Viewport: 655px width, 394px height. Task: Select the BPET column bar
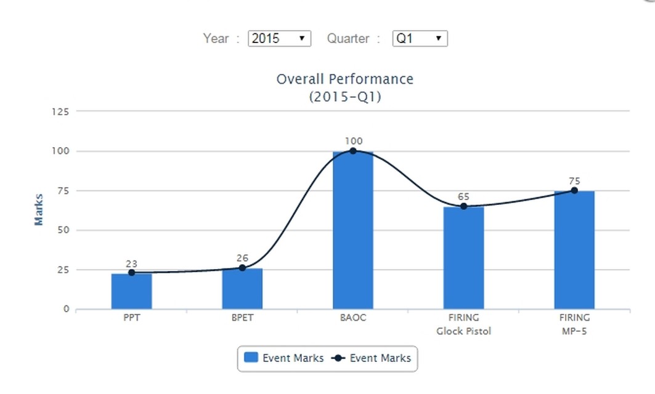point(242,291)
